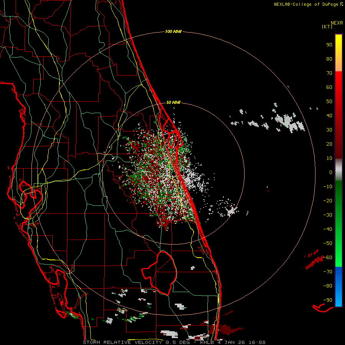Viewport: 345px width, 345px height.
Task: Click the 10 value on velocity scale
Action: 329,158
